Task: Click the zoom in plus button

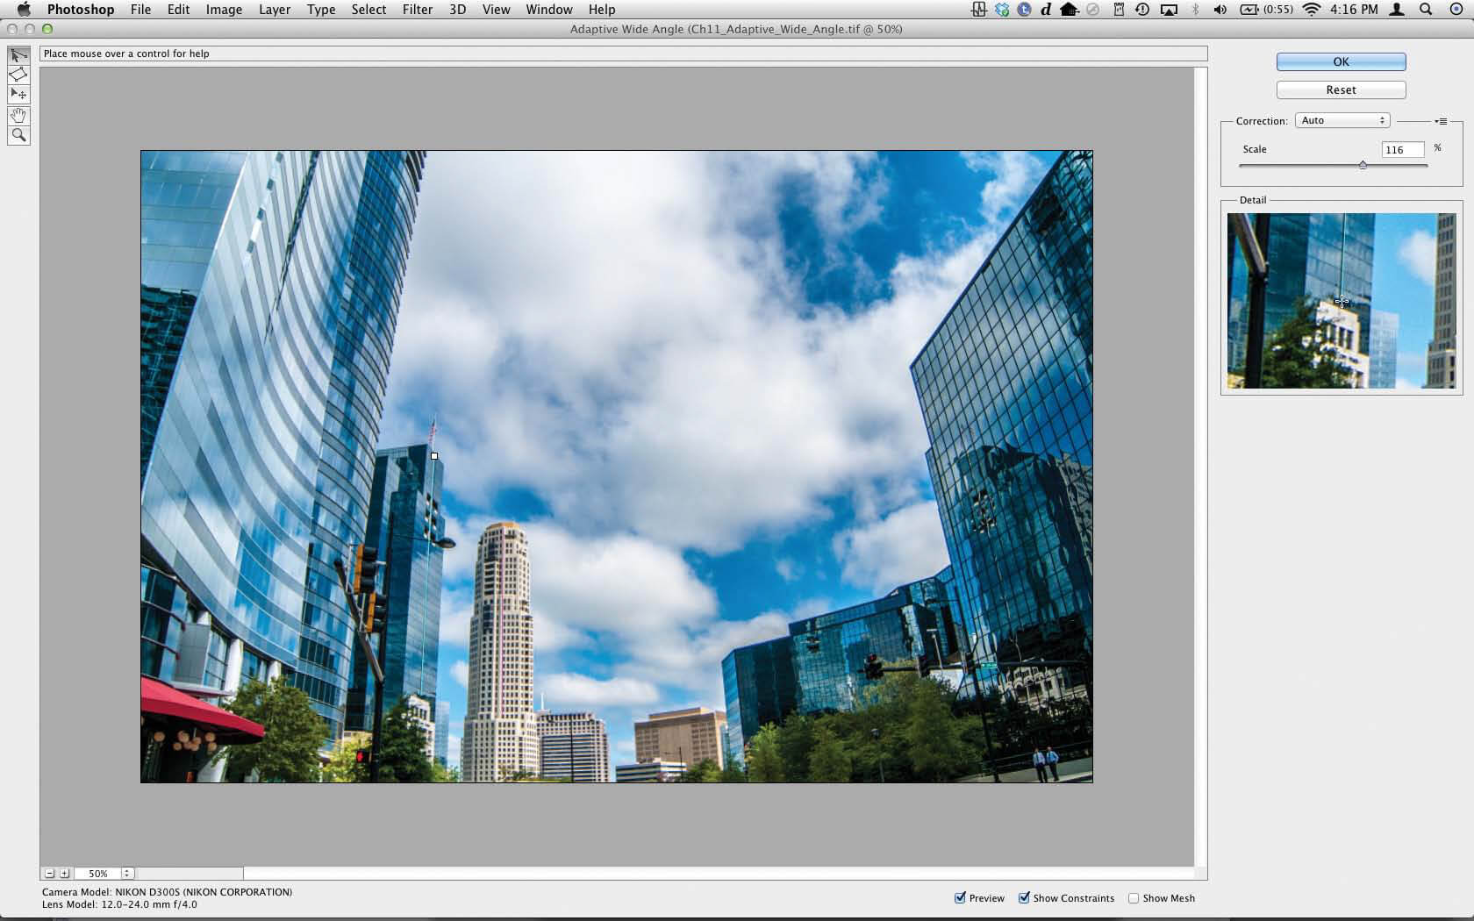Action: pos(65,874)
